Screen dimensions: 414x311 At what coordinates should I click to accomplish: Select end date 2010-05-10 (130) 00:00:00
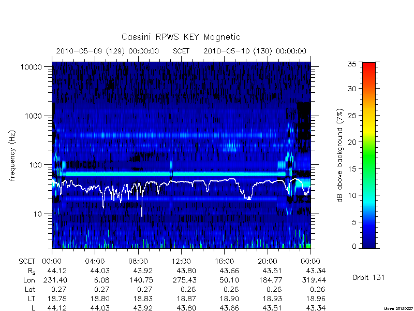[x=255, y=51]
